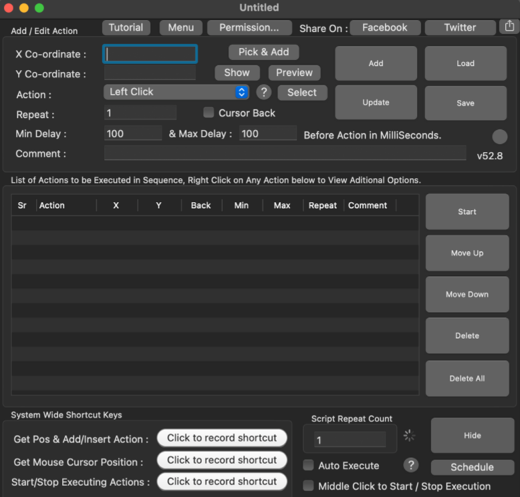Enable the Cursor Back checkbox
Viewport: 520px width, 497px height.
click(x=209, y=113)
